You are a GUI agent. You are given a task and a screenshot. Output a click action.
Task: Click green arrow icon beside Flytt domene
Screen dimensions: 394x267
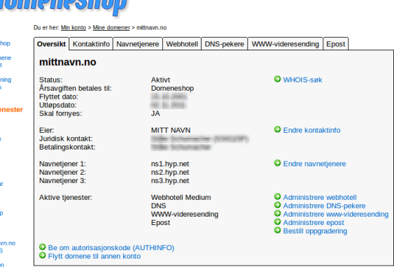click(43, 255)
